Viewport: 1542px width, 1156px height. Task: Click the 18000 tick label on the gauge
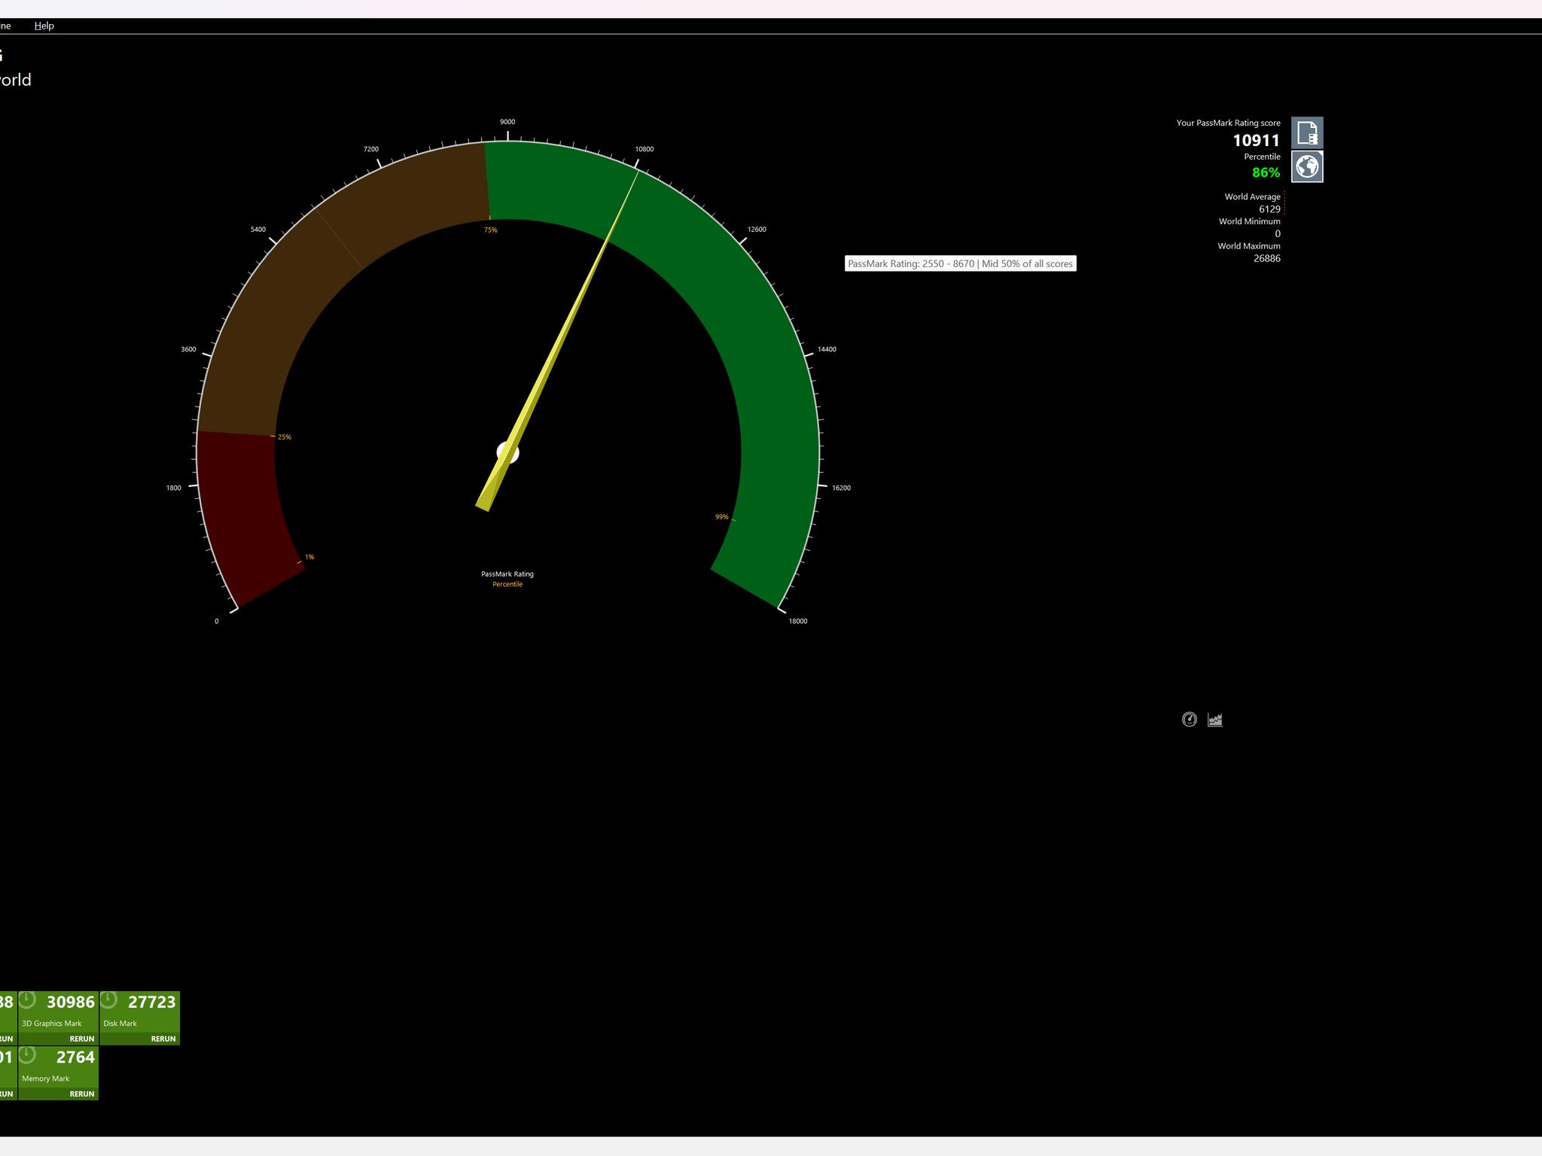(x=798, y=621)
